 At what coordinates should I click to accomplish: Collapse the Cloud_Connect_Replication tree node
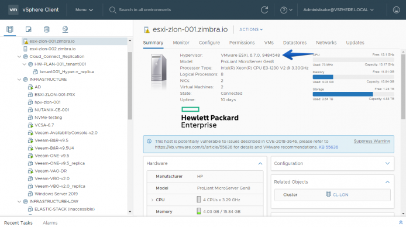(x=19, y=56)
